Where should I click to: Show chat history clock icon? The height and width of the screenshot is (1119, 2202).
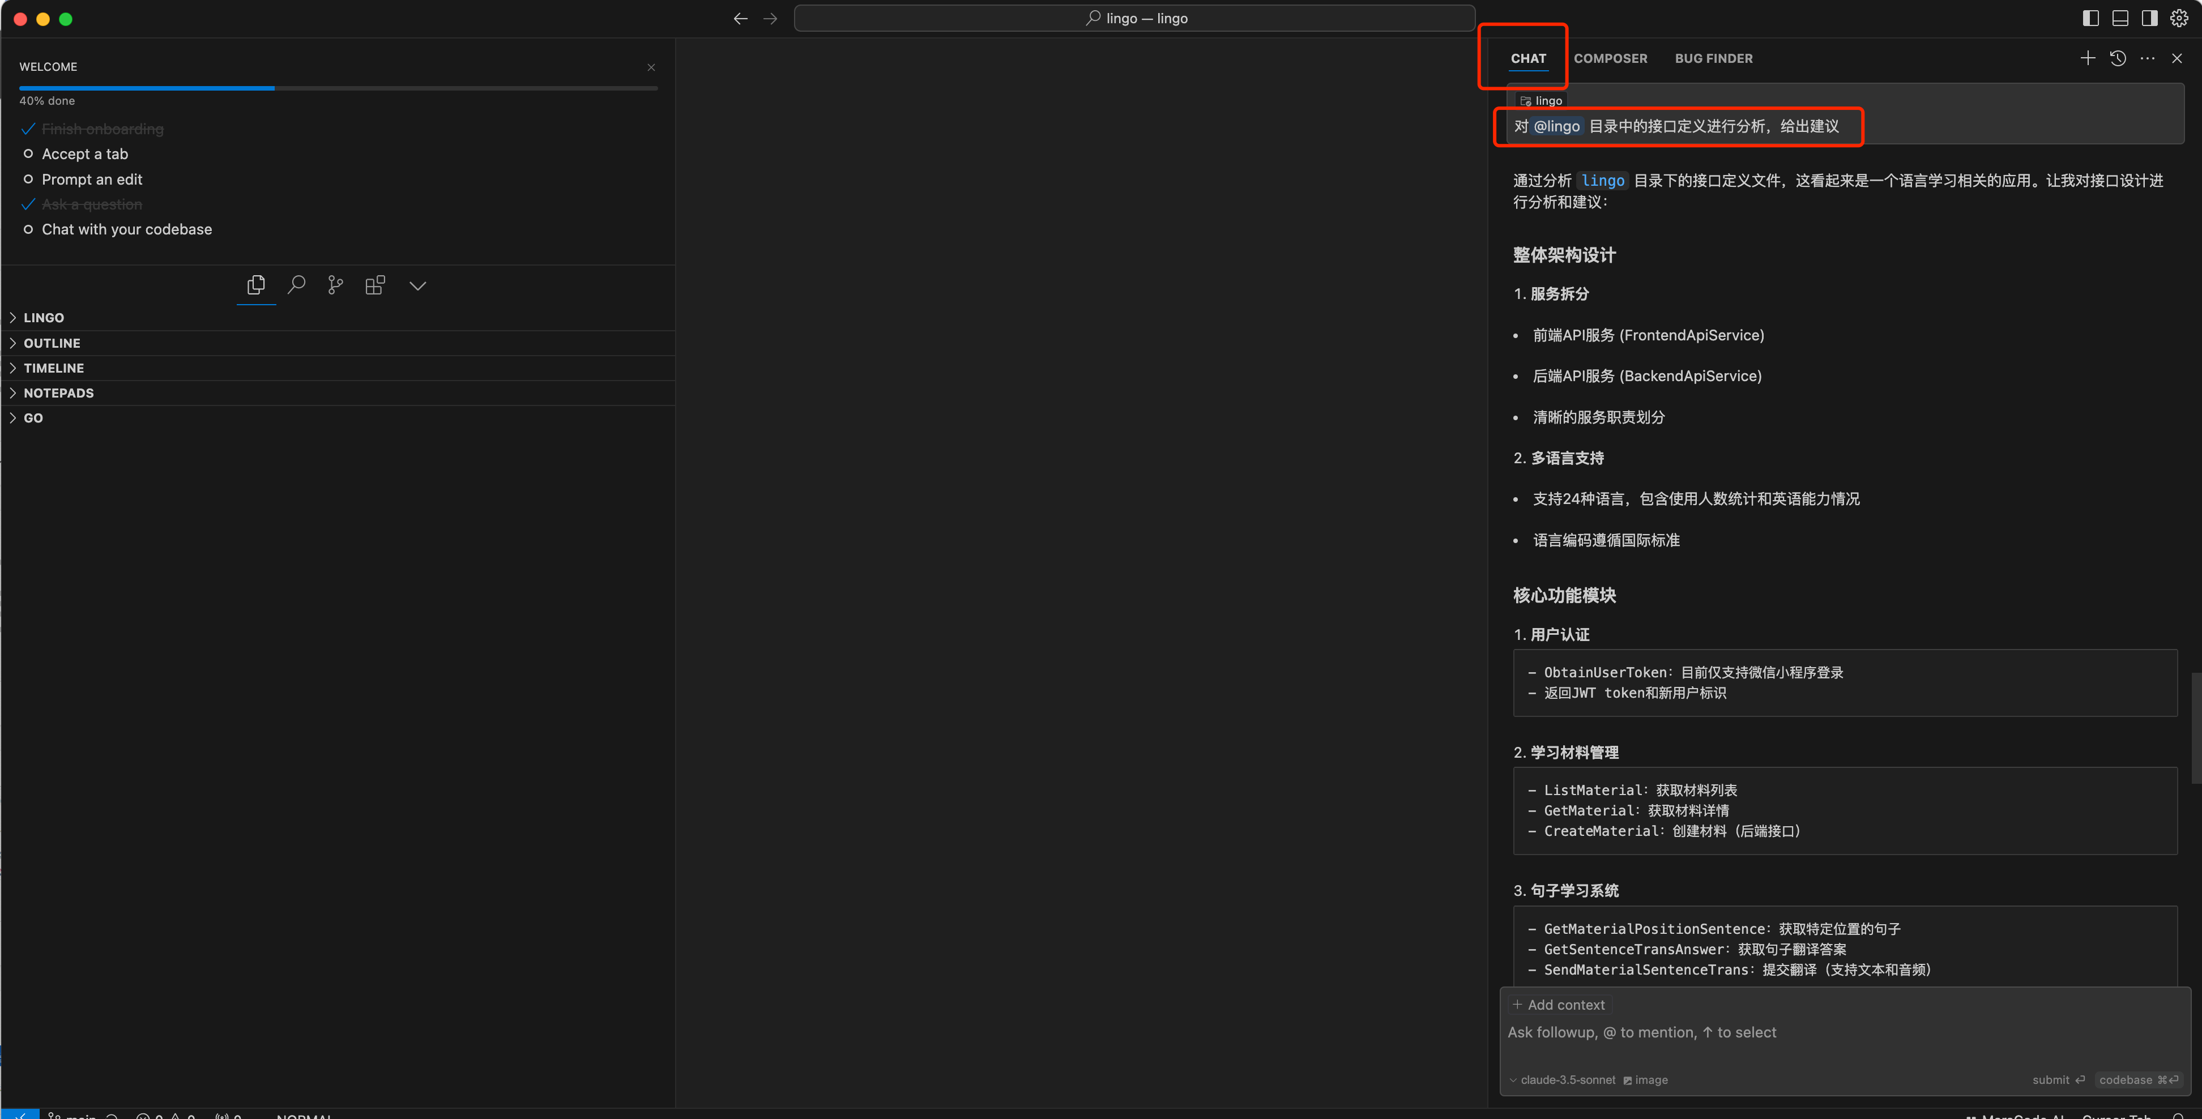(x=2118, y=58)
